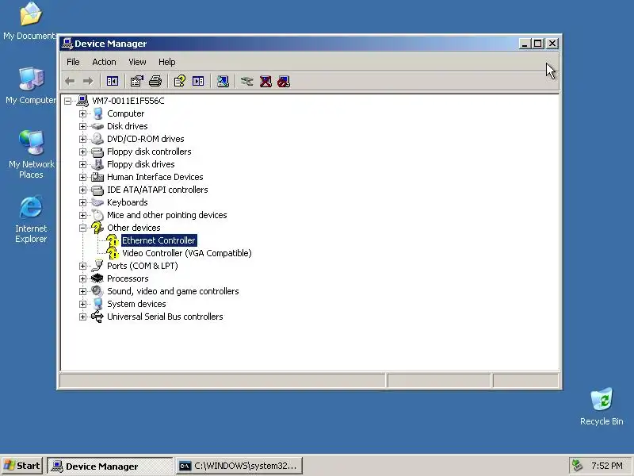
Task: Click the Update Driver toolbar icon
Action: 246,82
